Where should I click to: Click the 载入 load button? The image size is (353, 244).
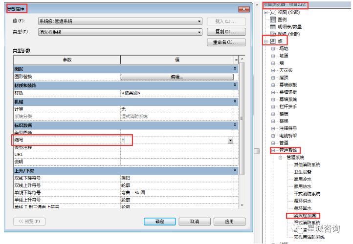pos(226,21)
